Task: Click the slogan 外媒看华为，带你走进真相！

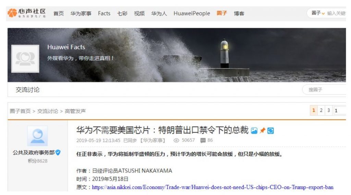Action: pos(81,58)
